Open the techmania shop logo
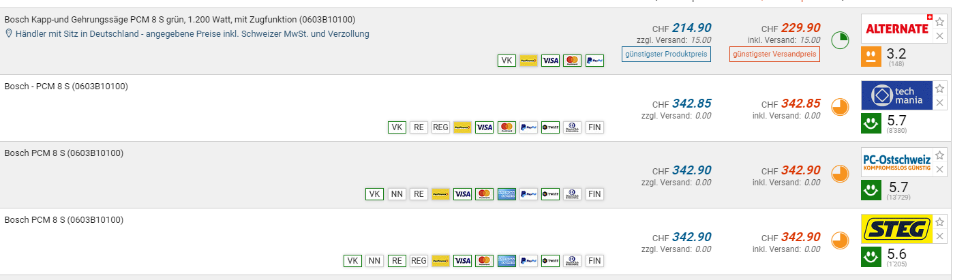Viewport: 953px width, 280px height. tap(896, 95)
